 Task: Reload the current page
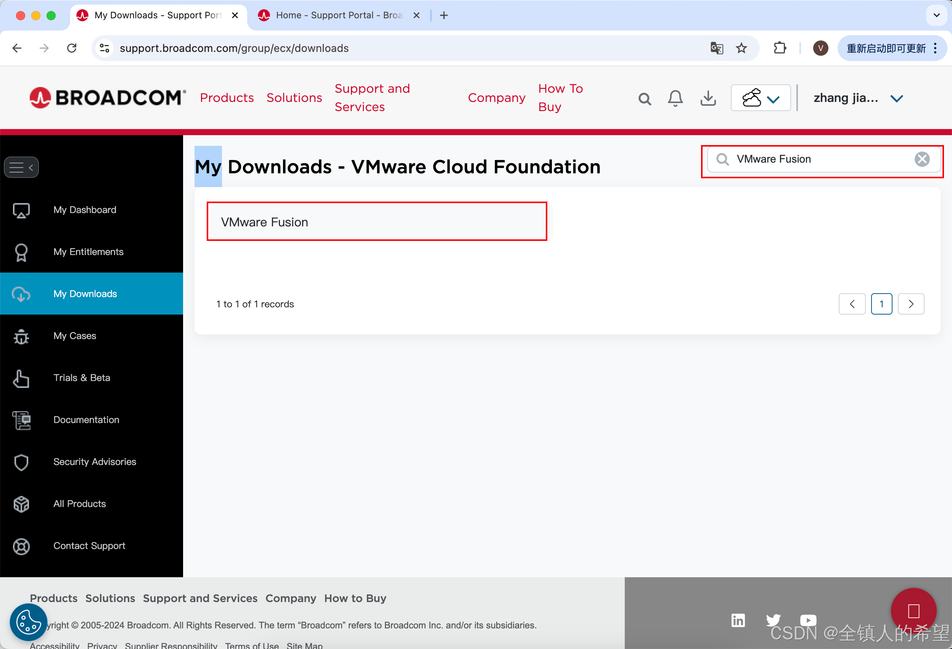[72, 48]
